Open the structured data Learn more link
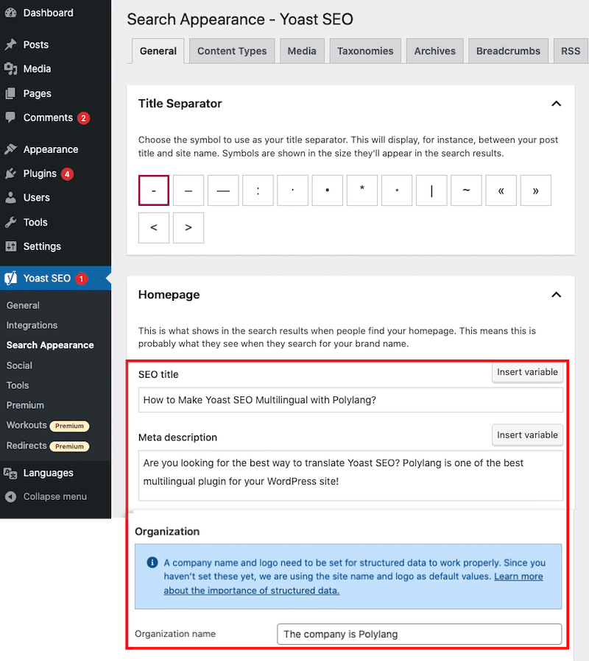This screenshot has width=589, height=661. [x=518, y=576]
